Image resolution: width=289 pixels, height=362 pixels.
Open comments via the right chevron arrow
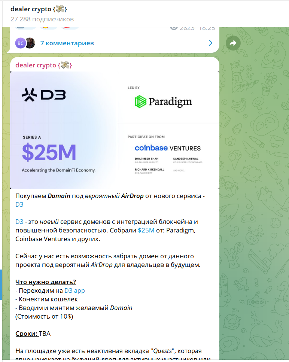211,43
